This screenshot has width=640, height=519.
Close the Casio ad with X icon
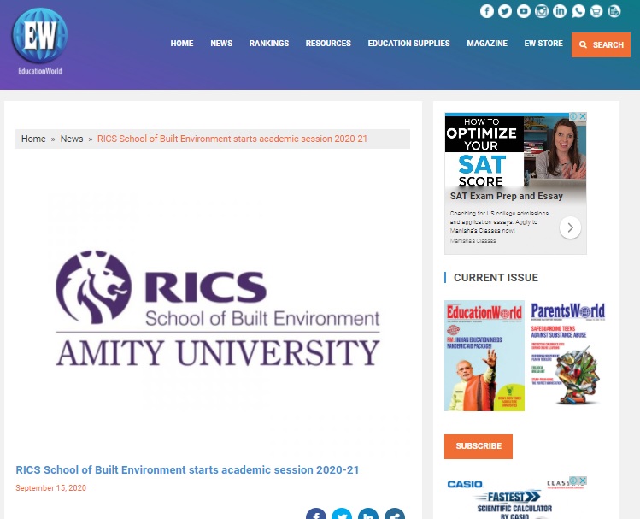(583, 481)
